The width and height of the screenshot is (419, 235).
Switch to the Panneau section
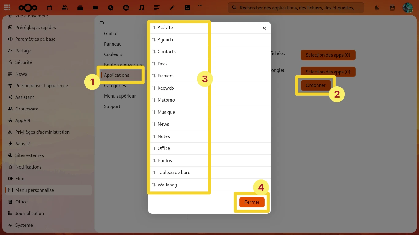click(113, 44)
